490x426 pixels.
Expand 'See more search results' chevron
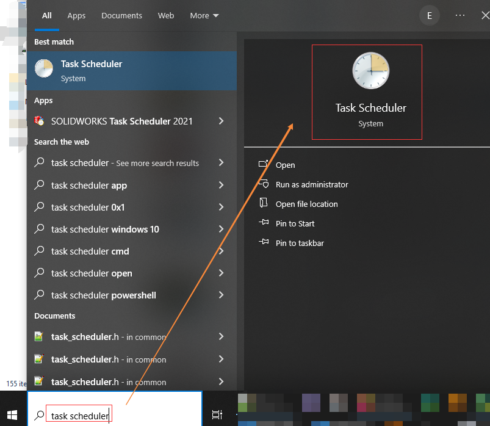tap(222, 162)
